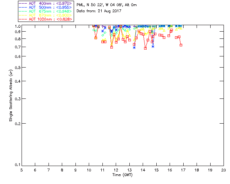The image size is (230, 184).
Task: Click the 1.0 y-axis tick label
Action: point(18,26)
